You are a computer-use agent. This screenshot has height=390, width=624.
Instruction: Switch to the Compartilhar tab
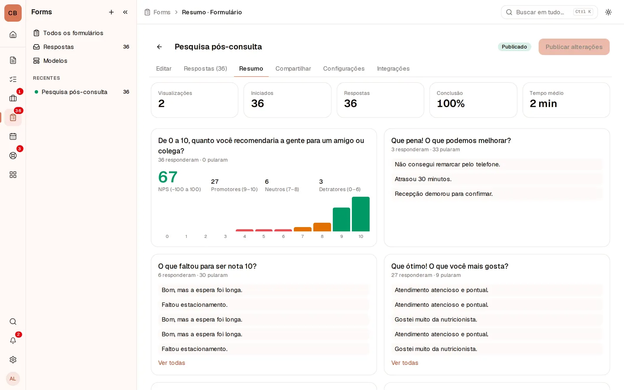(x=293, y=68)
